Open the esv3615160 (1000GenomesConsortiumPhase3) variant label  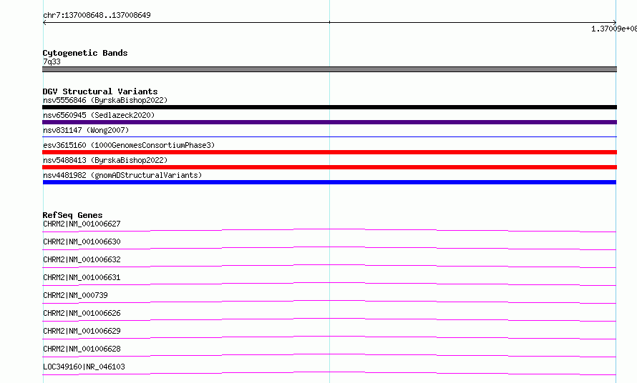[129, 145]
